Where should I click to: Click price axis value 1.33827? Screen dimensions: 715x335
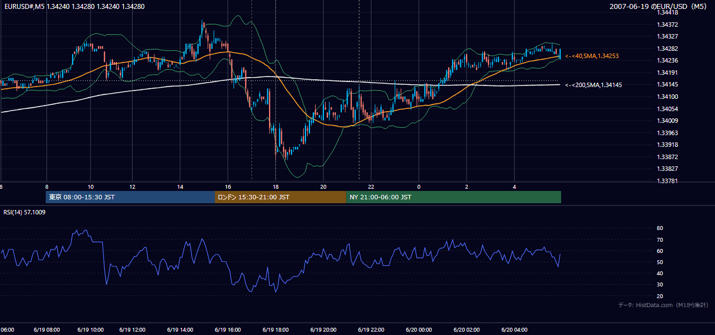[x=668, y=169]
